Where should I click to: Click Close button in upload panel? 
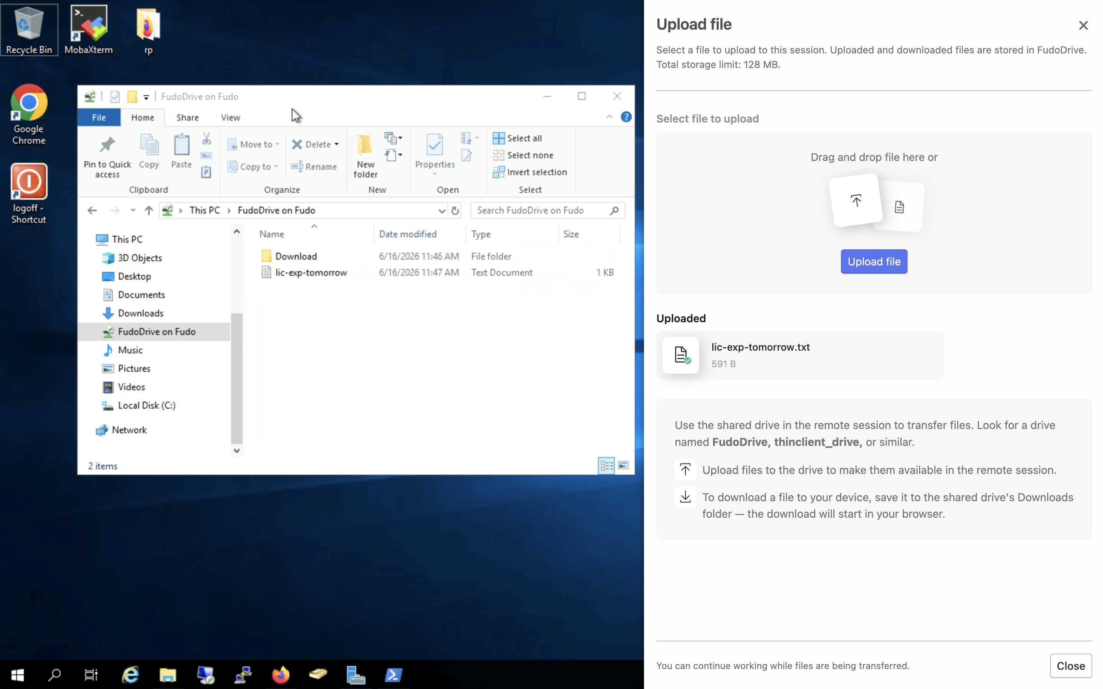1070,665
